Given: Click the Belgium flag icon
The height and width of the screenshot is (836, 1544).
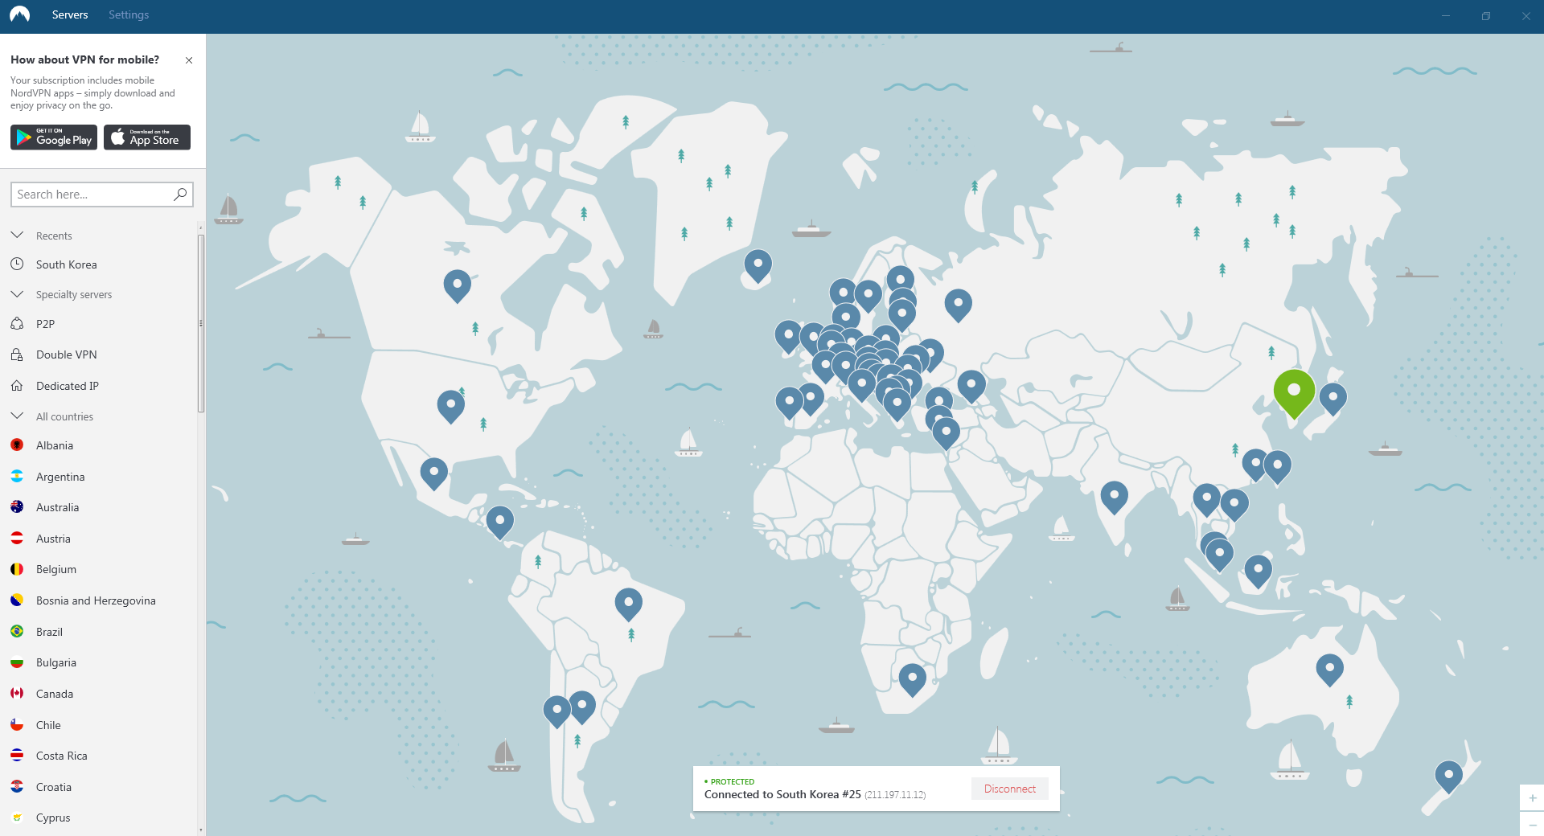Looking at the screenshot, I should click(x=17, y=569).
